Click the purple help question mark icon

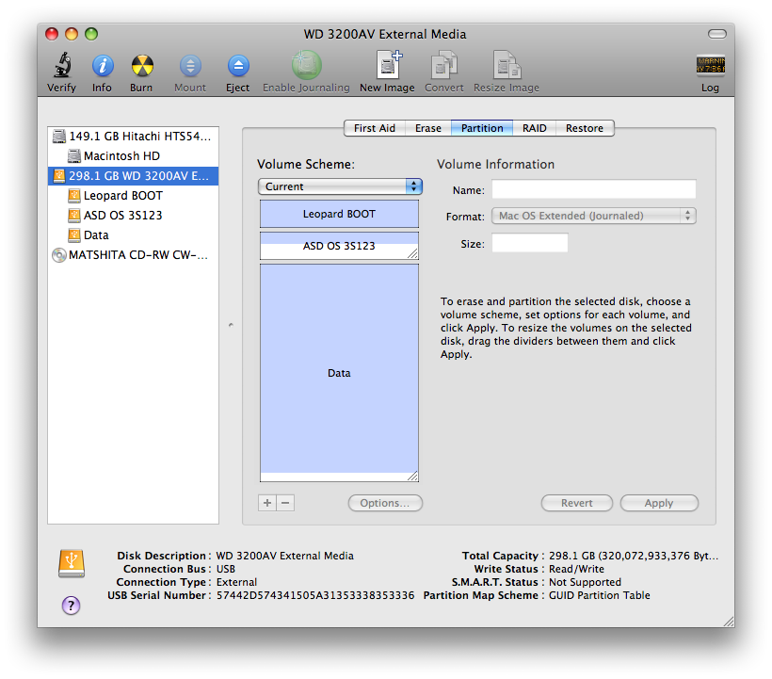pos(71,605)
